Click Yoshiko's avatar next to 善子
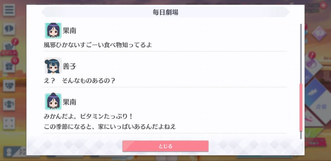This screenshot has height=161, width=331. (x=53, y=66)
